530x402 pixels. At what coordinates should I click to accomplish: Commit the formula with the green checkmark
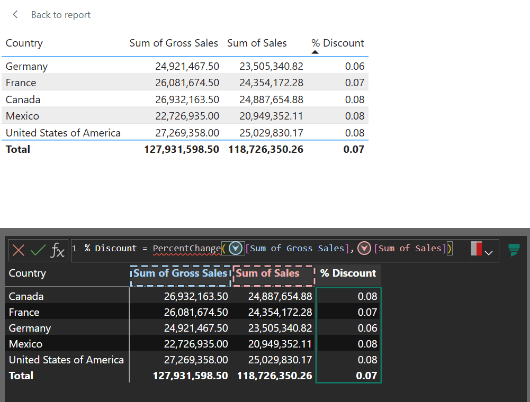coord(38,250)
